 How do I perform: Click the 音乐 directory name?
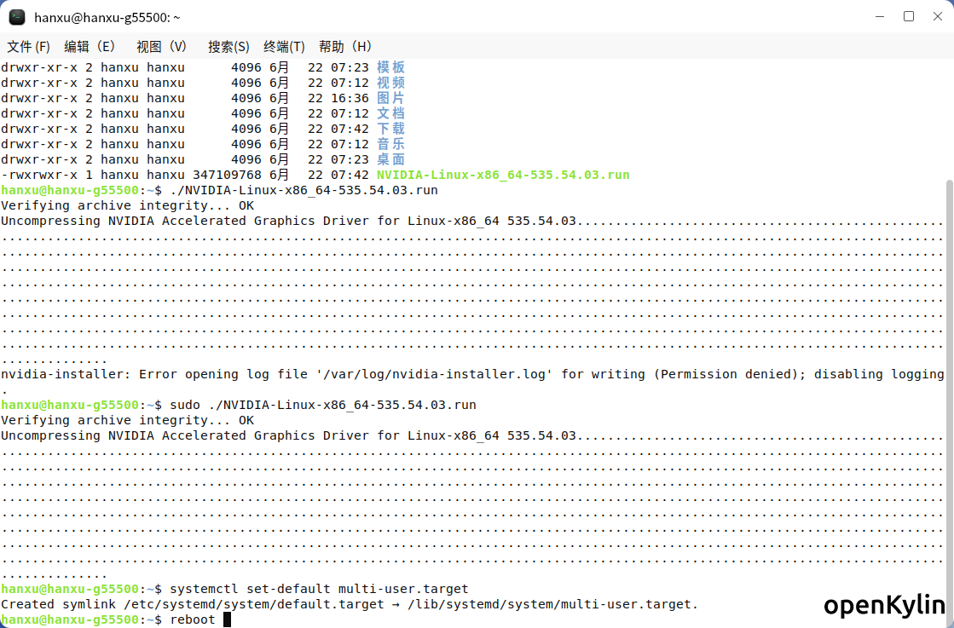click(x=390, y=144)
